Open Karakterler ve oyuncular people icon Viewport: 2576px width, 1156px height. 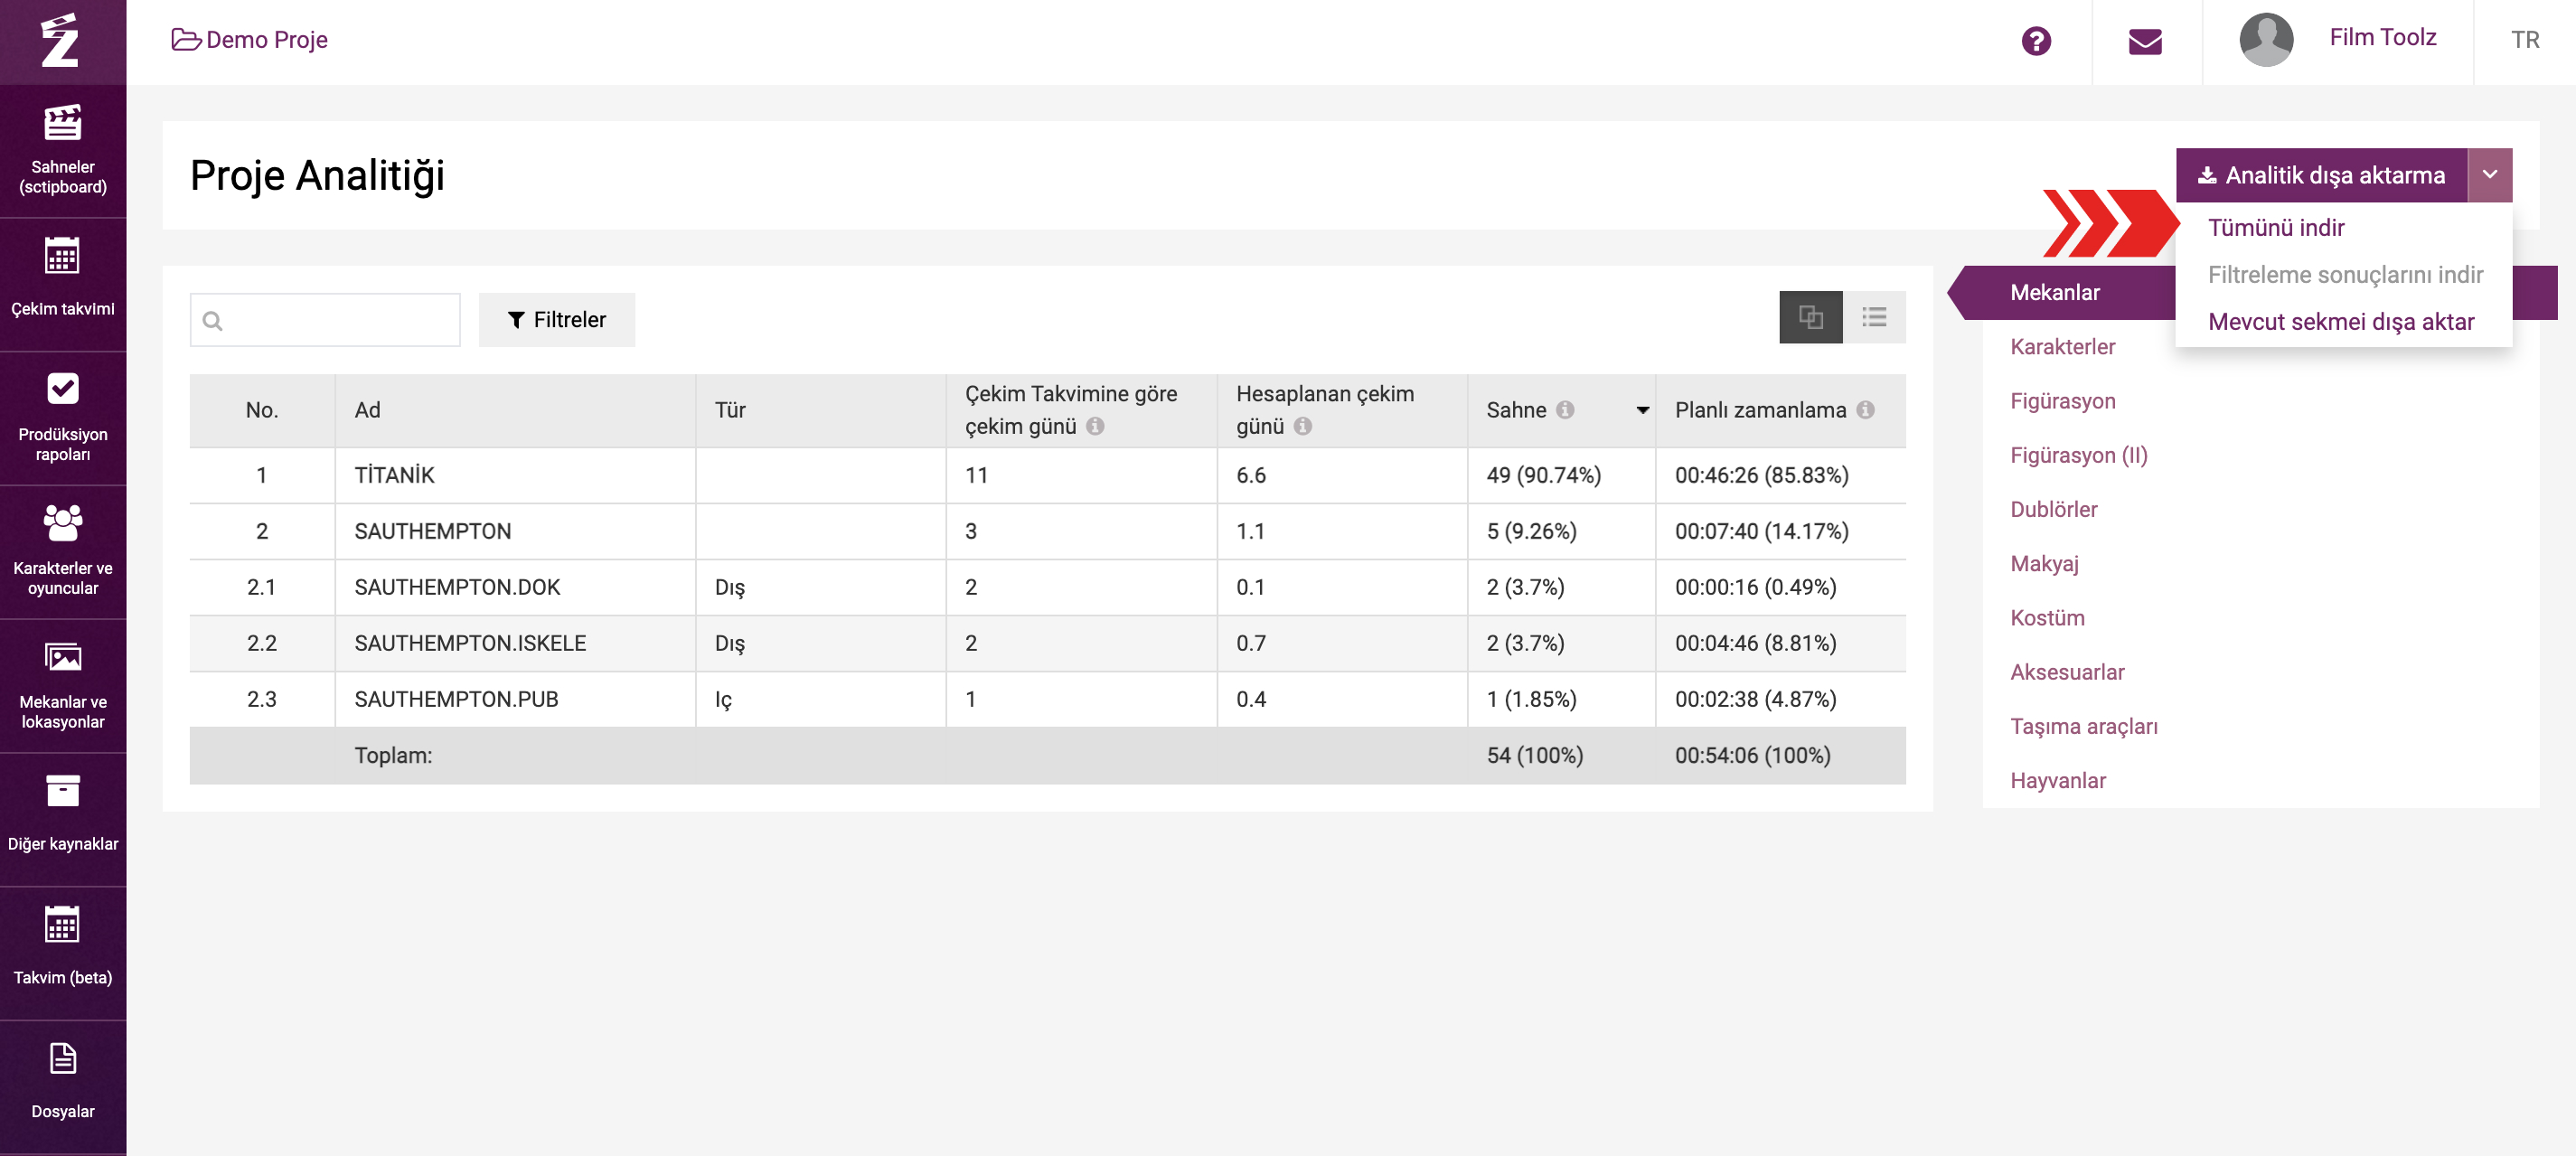(62, 522)
